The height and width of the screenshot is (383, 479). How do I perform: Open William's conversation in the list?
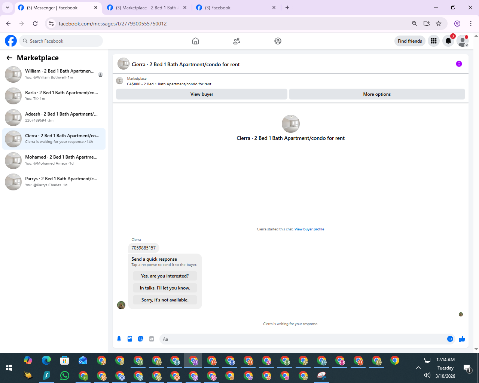click(54, 74)
